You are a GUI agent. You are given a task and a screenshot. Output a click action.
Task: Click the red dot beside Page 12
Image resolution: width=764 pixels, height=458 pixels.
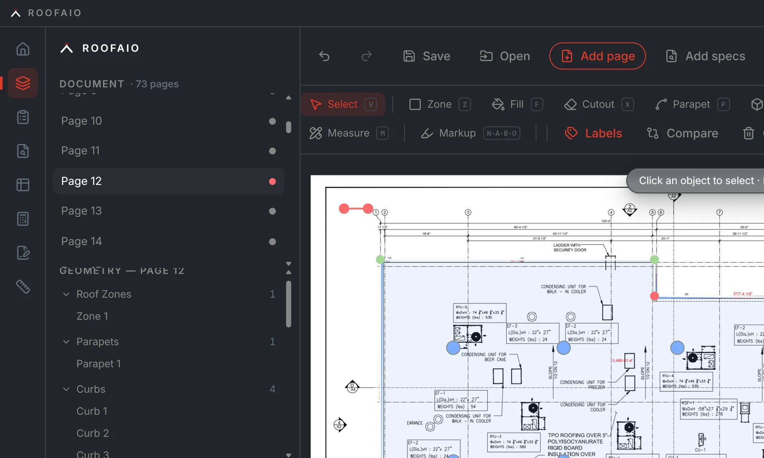tap(272, 182)
